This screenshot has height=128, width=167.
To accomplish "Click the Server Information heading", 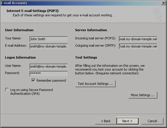I will coord(91,30).
